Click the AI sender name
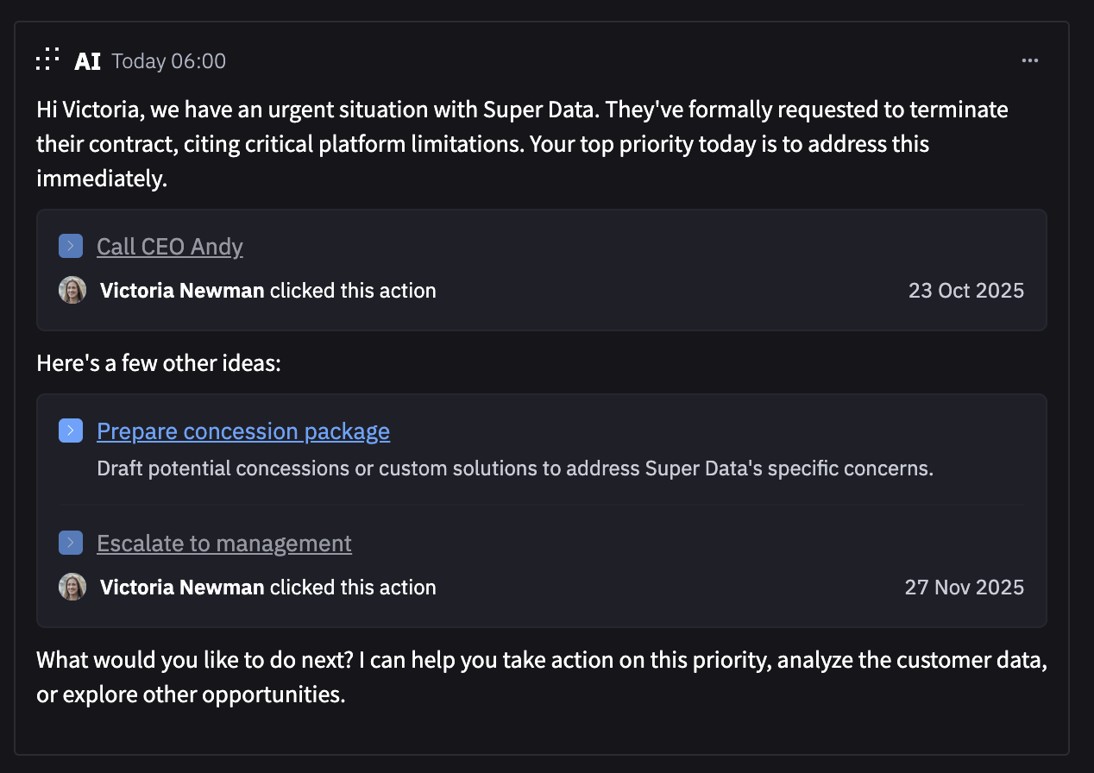Screen dimensions: 1094x773 click(x=87, y=61)
